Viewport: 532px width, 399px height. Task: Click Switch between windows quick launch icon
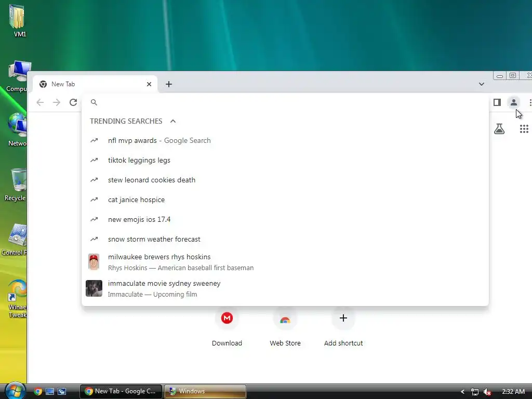coord(62,391)
